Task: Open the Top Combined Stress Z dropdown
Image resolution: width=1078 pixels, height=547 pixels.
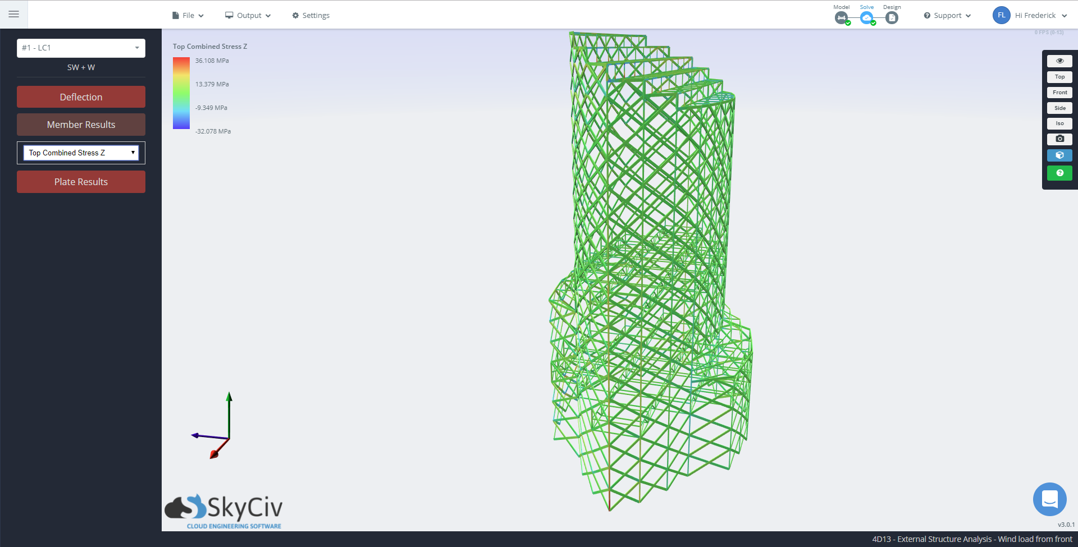Action: (81, 153)
